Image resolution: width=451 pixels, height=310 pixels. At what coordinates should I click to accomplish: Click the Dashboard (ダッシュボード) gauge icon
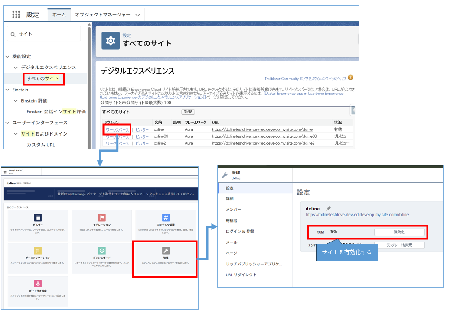pos(102,250)
